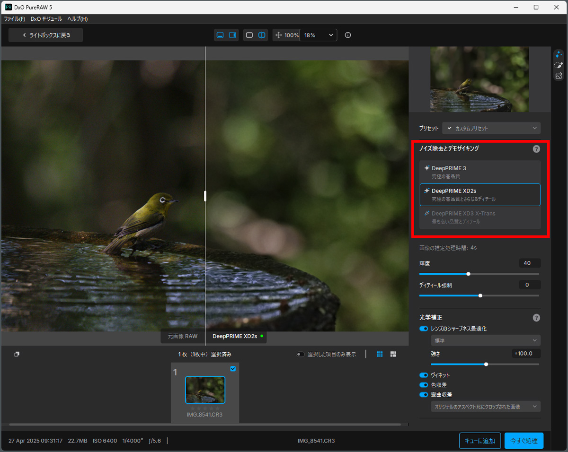Open help for the 光学補正 section

click(536, 318)
